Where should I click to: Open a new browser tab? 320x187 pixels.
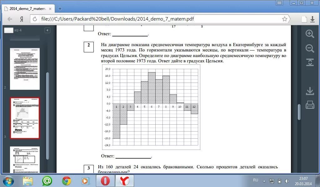[60, 8]
